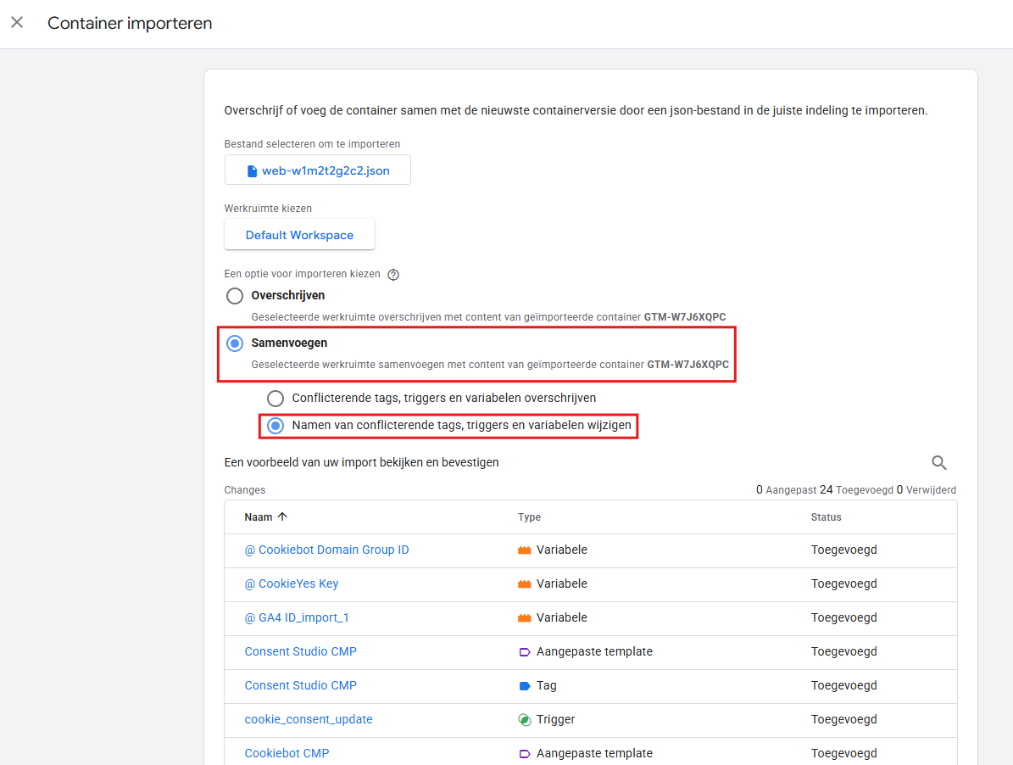Click the help icon next to import option

point(392,275)
